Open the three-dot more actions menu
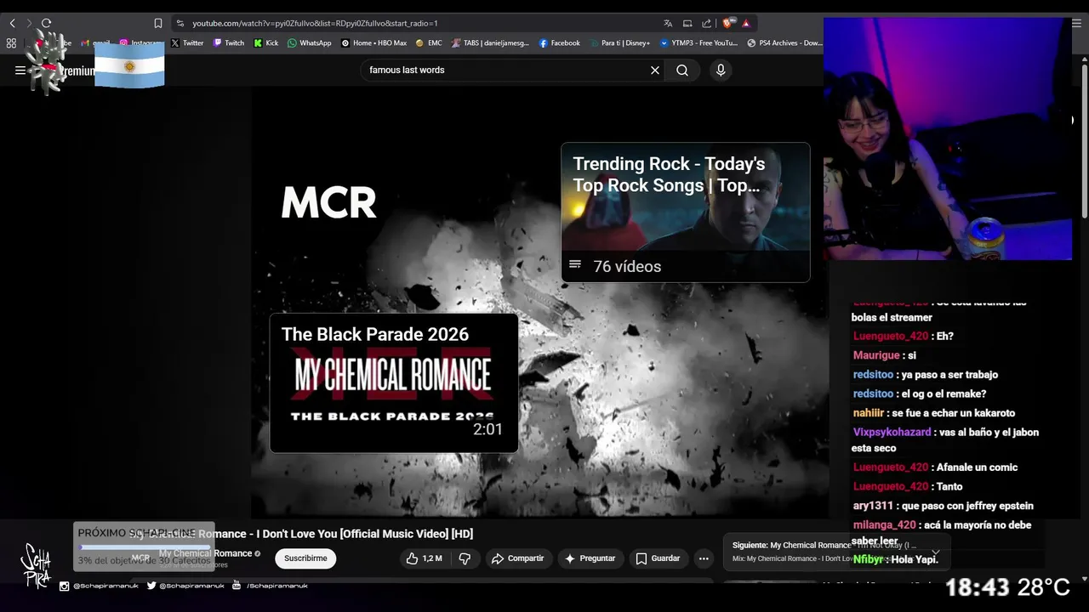Image resolution: width=1089 pixels, height=612 pixels. tap(704, 558)
